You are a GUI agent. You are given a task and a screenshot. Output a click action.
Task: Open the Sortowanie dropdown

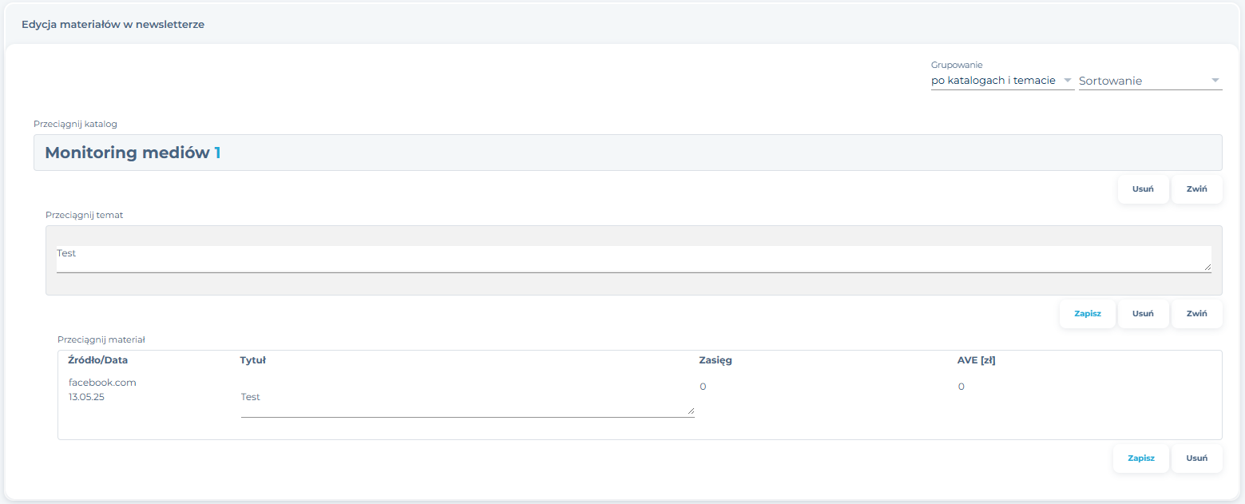click(x=1150, y=81)
